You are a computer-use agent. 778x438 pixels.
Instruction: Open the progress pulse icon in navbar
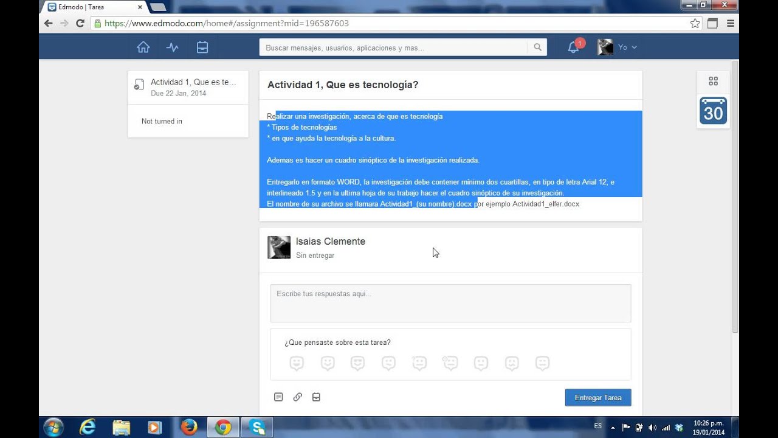click(173, 47)
